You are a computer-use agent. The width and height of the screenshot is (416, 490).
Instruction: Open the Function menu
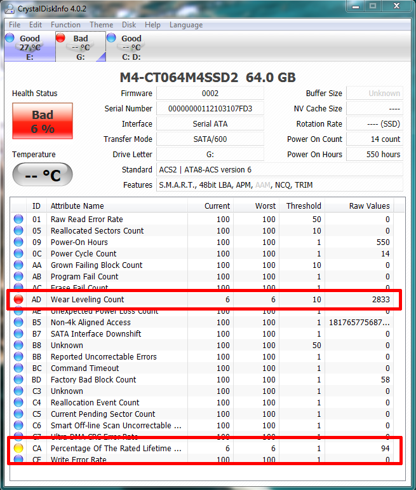(65, 25)
